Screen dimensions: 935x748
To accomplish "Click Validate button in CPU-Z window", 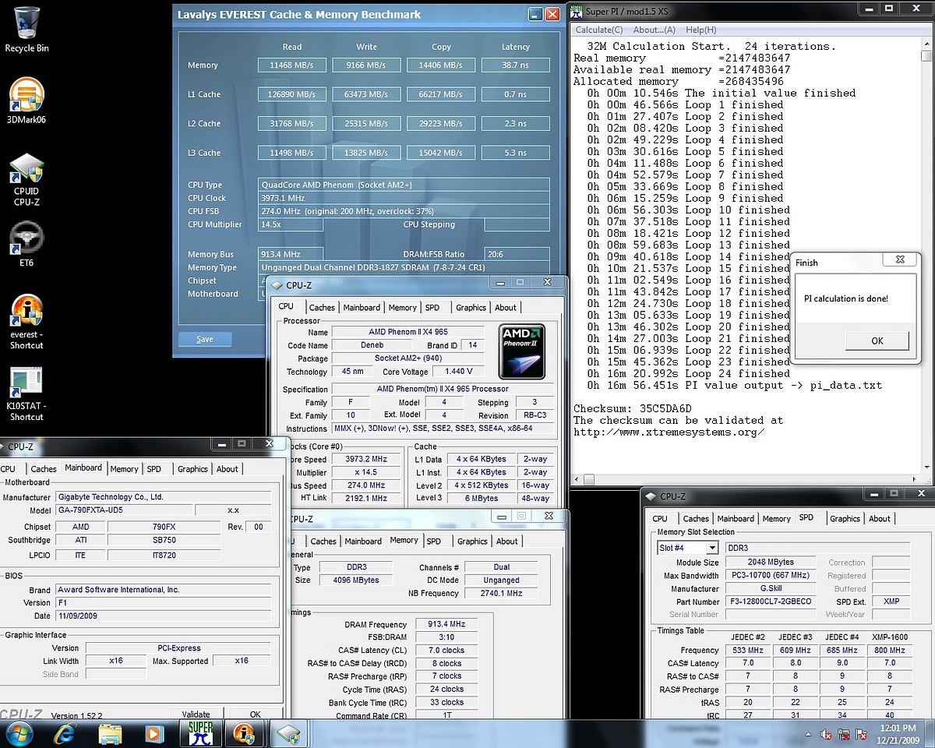I will 196,714.
